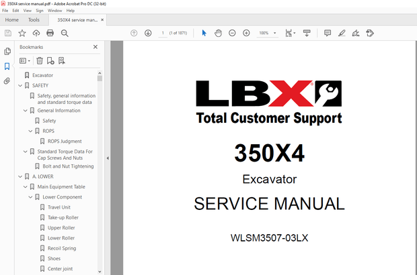Go to Bolt and Nut Tightening bookmark

(68, 166)
